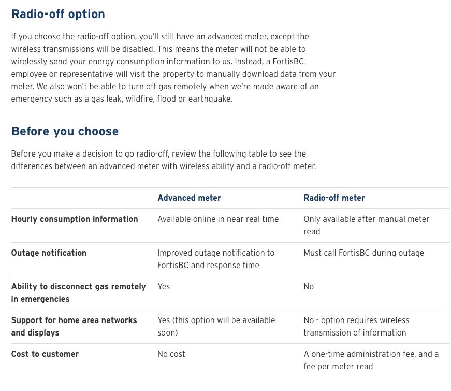Click "Yes (this option will be available soon)" cell
451x391 pixels.
[216, 326]
